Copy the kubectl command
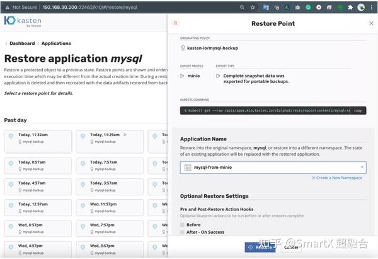 coord(357,110)
